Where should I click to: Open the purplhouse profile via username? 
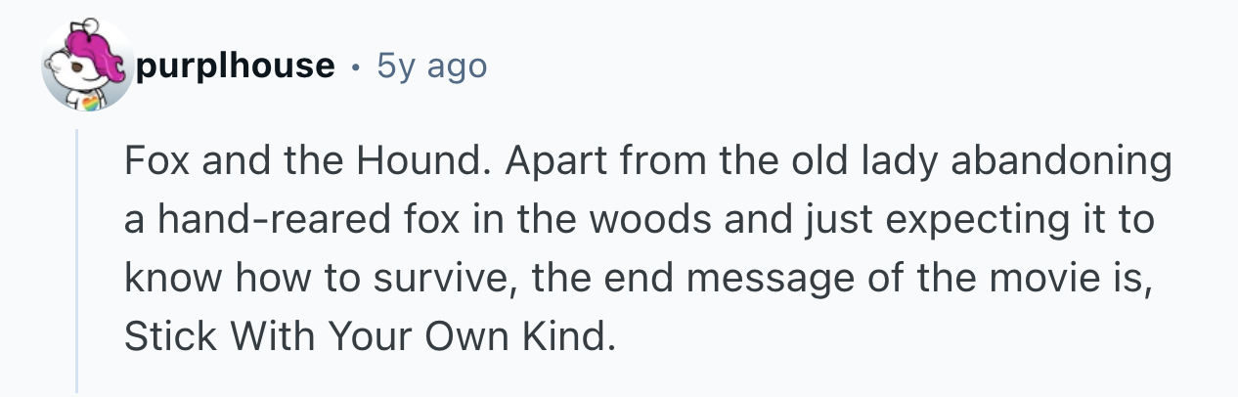pyautogui.click(x=234, y=66)
